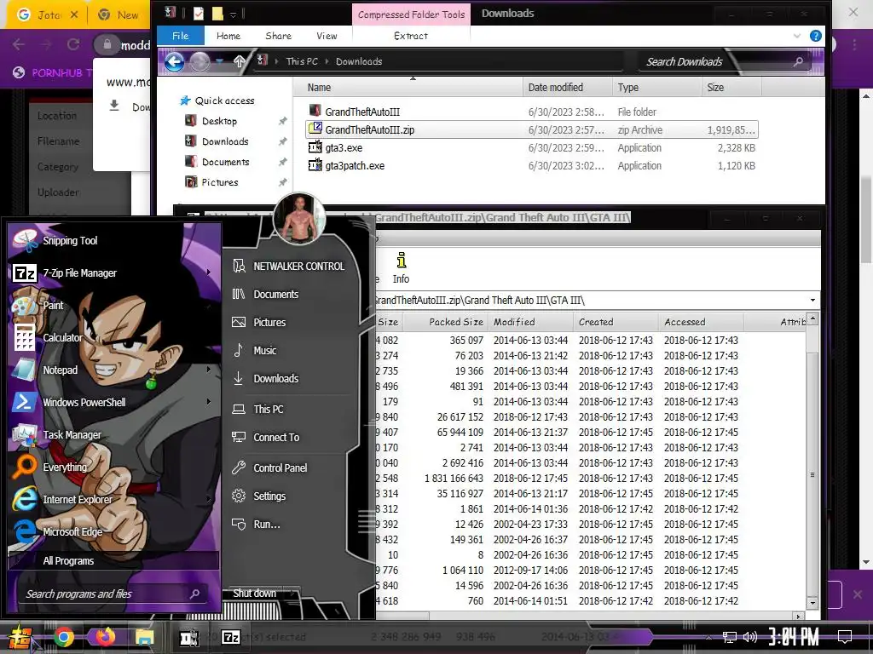The width and height of the screenshot is (873, 654).
Task: Click the Explorer up-folder arrow
Action: 239,61
